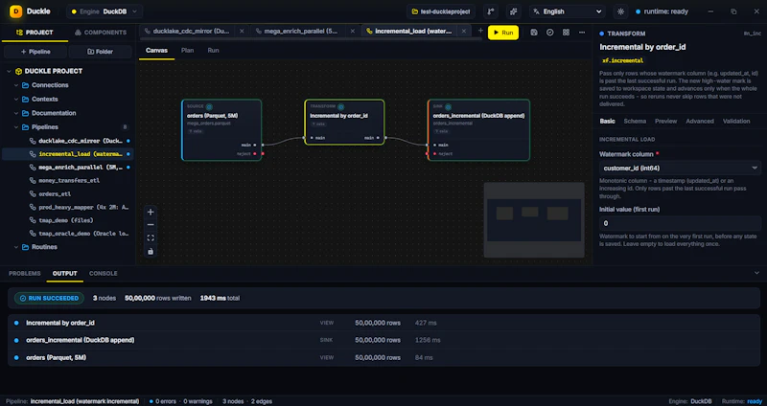Expand the Contexts folder chevron
This screenshot has width=767, height=406.
[16, 100]
